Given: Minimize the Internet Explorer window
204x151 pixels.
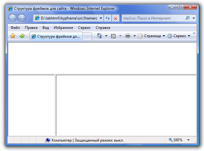Looking at the screenshot, I should click(172, 7).
